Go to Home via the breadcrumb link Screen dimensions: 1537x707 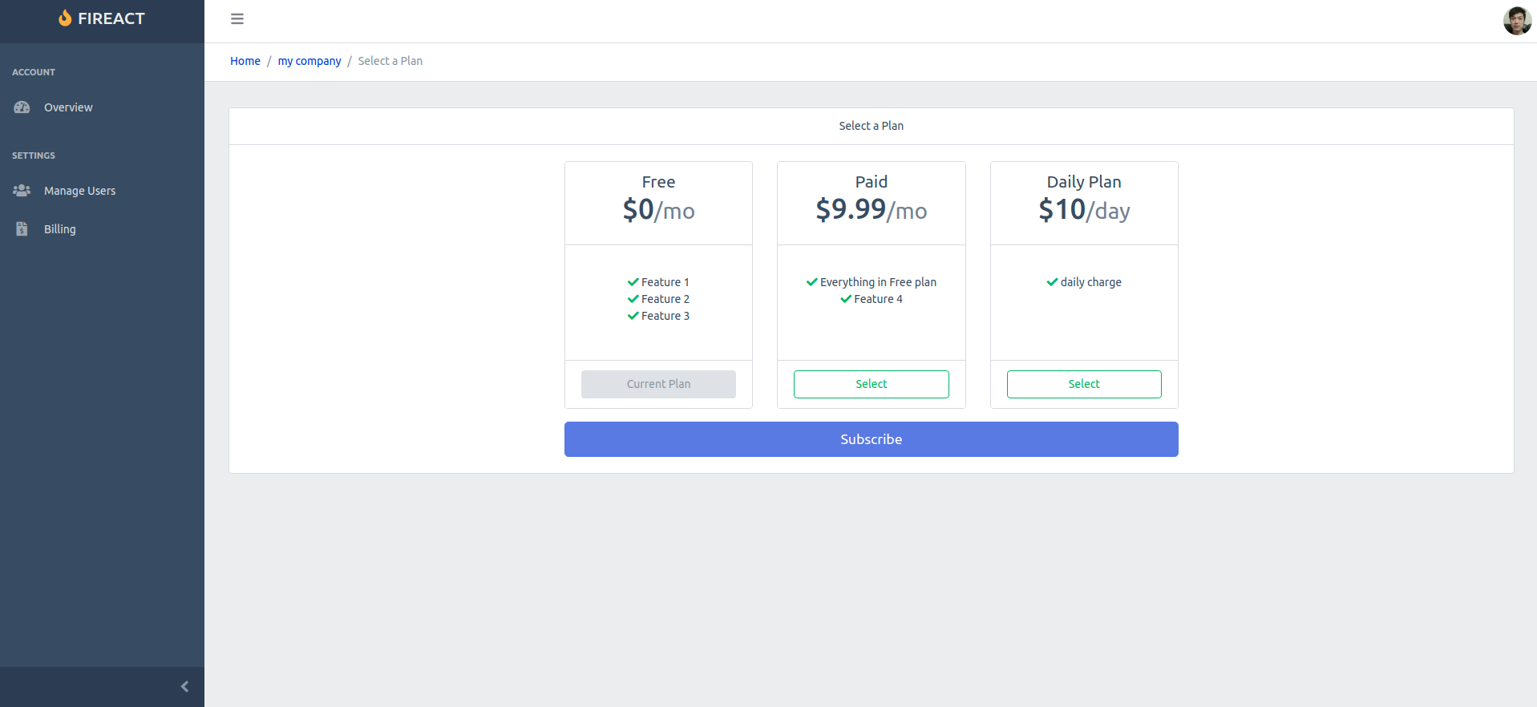245,60
